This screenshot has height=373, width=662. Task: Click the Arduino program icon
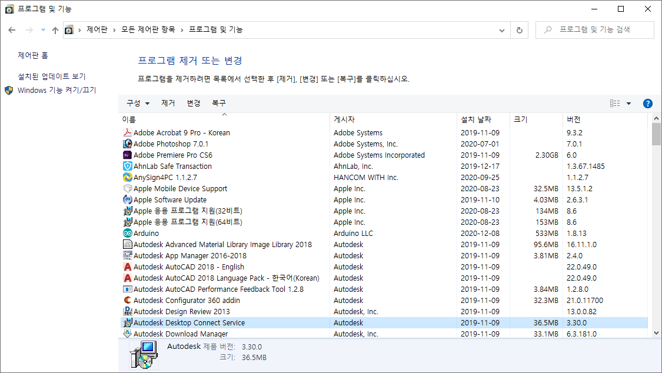[x=127, y=234]
